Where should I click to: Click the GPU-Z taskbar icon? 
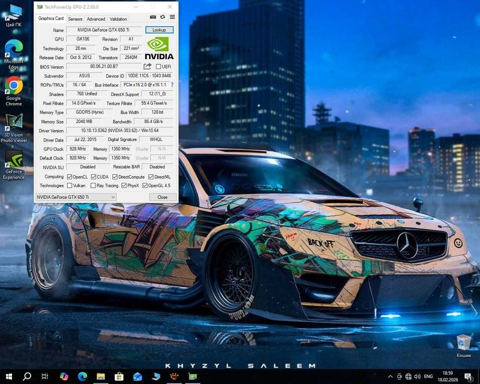click(193, 376)
